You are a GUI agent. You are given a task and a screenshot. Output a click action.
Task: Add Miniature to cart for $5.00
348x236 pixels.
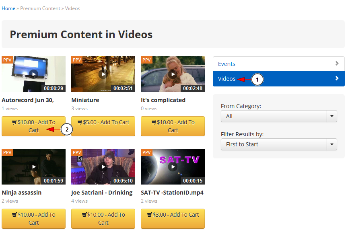(x=103, y=126)
